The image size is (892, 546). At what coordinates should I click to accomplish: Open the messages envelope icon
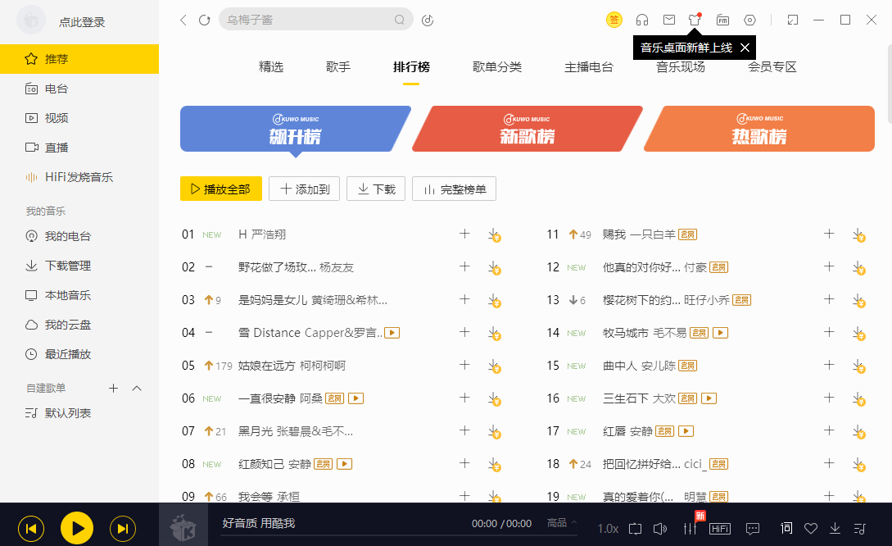[669, 20]
